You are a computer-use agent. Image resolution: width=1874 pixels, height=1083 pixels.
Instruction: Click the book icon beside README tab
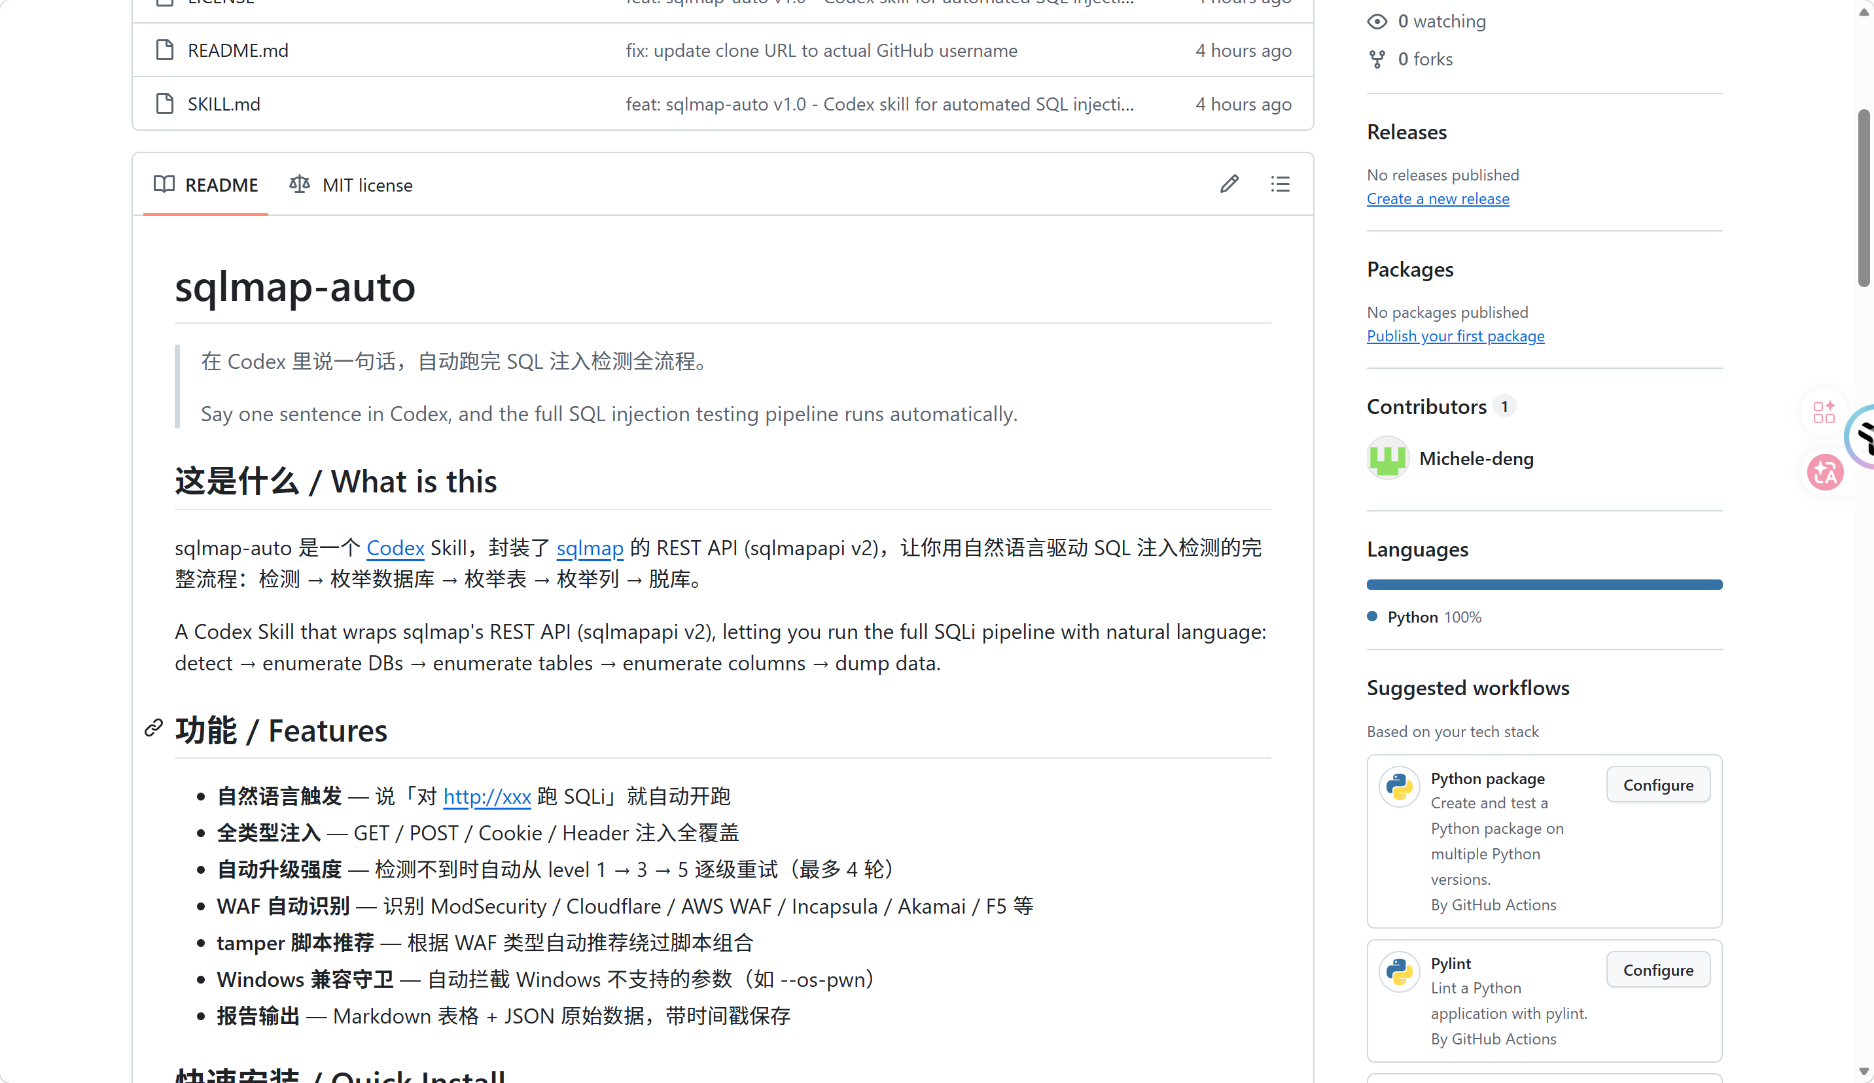coord(164,184)
